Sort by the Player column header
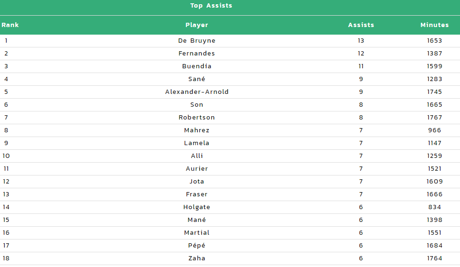 pos(197,25)
